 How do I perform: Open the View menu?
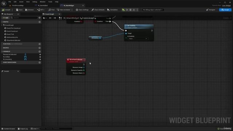click(x=28, y=2)
